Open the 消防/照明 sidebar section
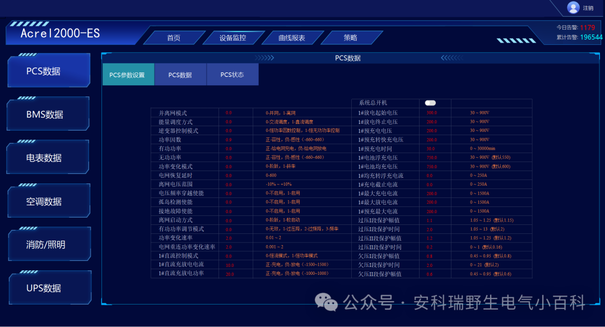 click(x=49, y=245)
